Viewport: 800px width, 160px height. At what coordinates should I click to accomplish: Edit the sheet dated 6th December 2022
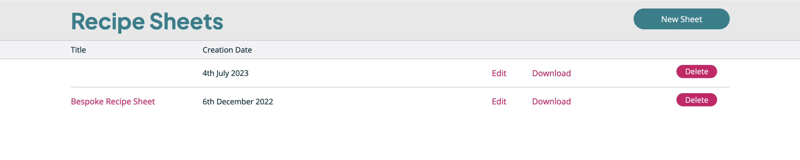[x=499, y=101]
